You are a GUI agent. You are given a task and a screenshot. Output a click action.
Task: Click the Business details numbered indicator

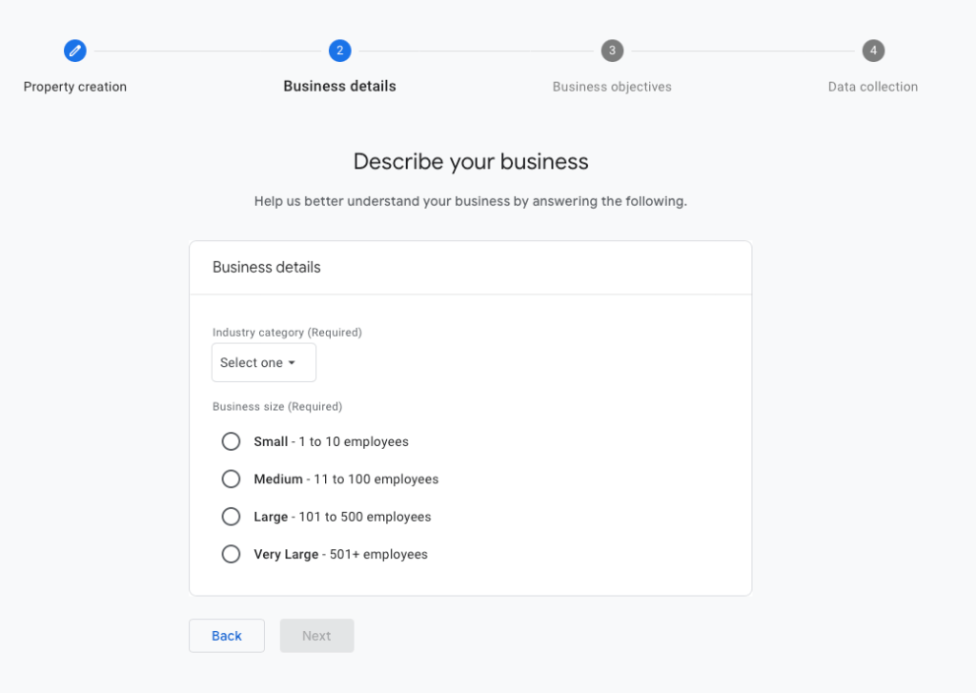(x=339, y=51)
